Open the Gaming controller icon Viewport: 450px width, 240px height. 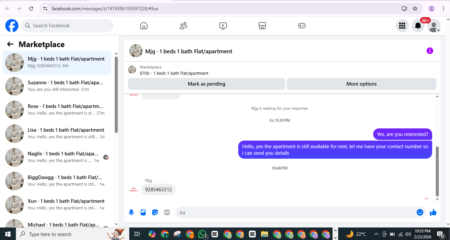[x=302, y=26]
